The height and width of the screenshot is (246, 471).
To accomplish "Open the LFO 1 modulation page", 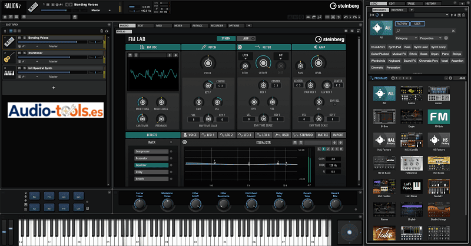I will (x=208, y=135).
